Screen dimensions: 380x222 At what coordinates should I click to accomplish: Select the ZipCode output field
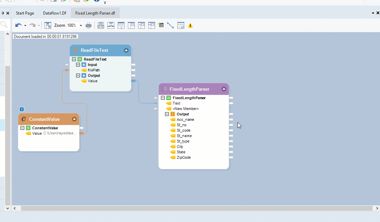[184, 157]
